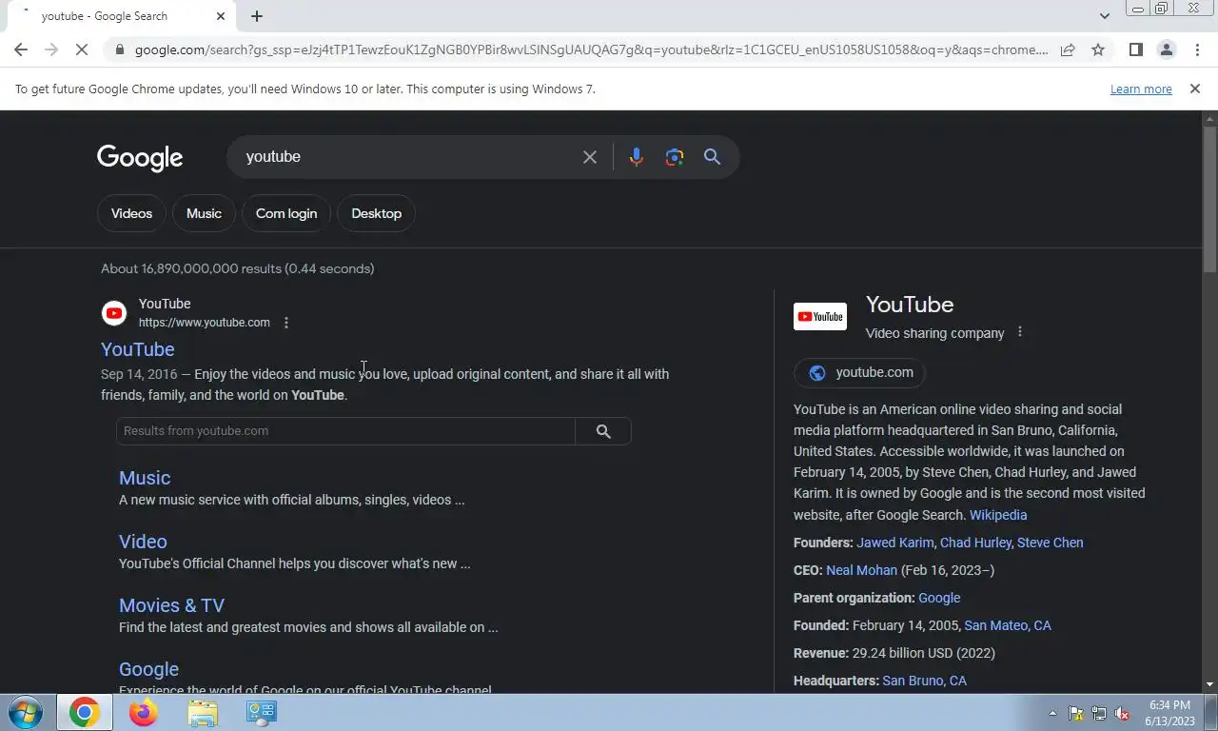This screenshot has height=731, width=1218.
Task: Select the Com login filter chip
Action: (x=286, y=213)
